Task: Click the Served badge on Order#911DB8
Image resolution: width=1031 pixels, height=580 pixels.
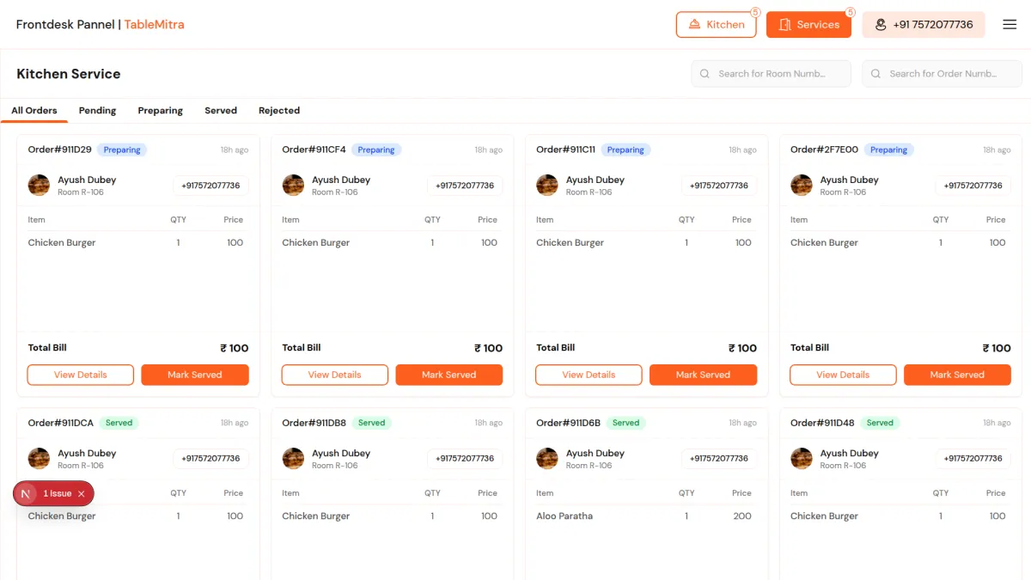Action: (371, 422)
